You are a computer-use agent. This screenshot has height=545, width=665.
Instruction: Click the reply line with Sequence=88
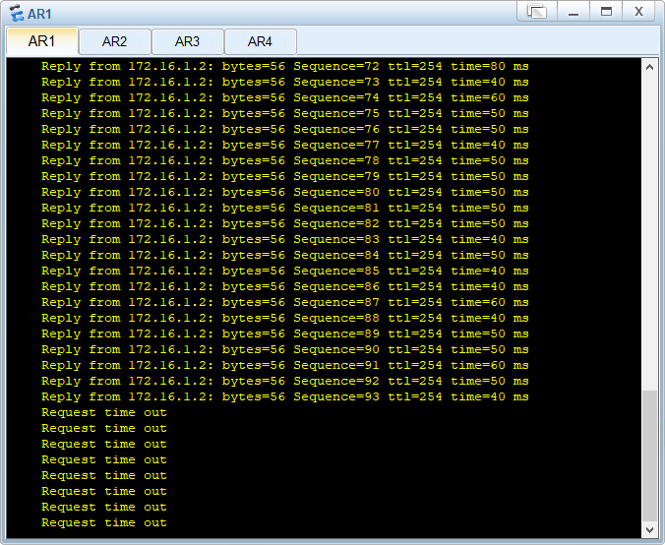(x=285, y=318)
